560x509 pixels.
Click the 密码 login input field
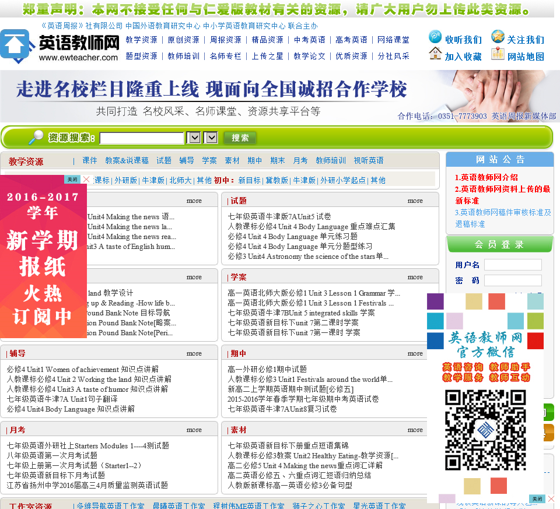[x=513, y=280]
